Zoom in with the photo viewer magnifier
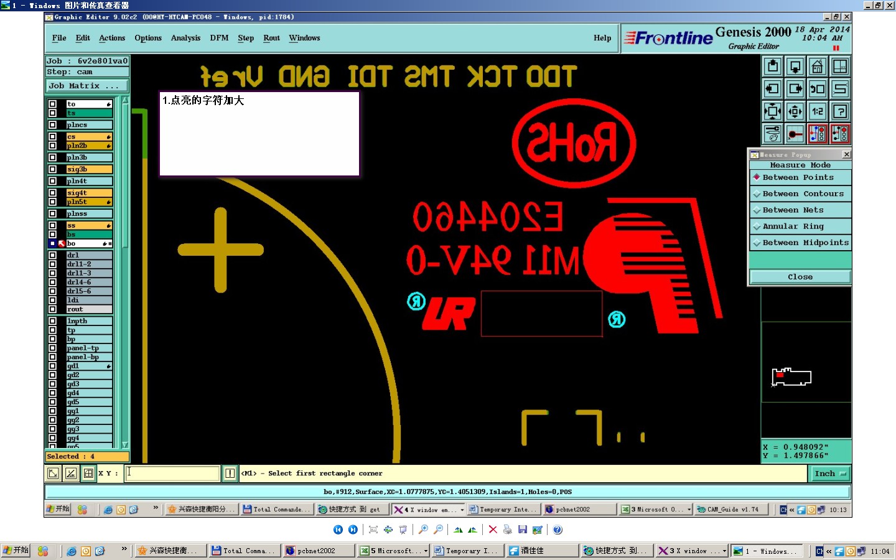This screenshot has height=560, width=896. tap(423, 530)
